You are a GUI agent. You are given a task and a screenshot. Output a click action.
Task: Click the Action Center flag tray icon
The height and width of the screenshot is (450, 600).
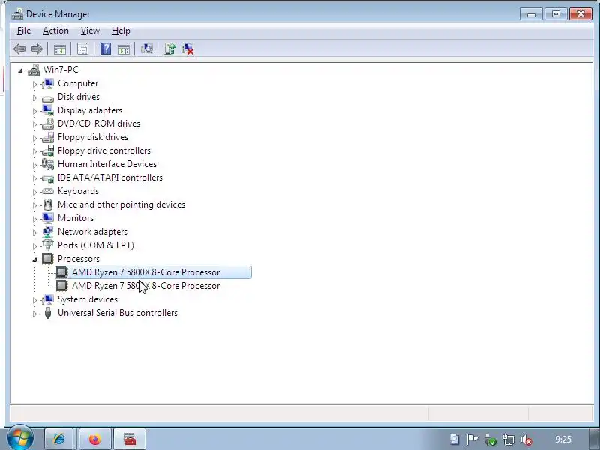472,439
